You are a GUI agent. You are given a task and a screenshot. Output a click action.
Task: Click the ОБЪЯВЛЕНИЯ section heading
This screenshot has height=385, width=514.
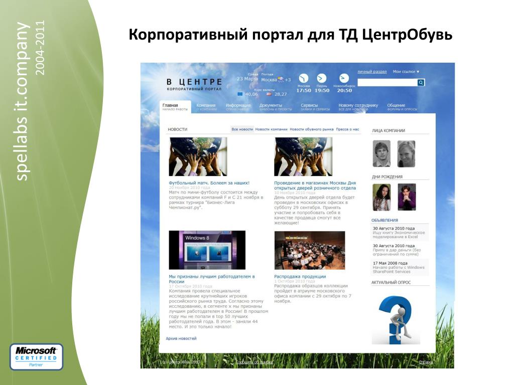(x=384, y=221)
